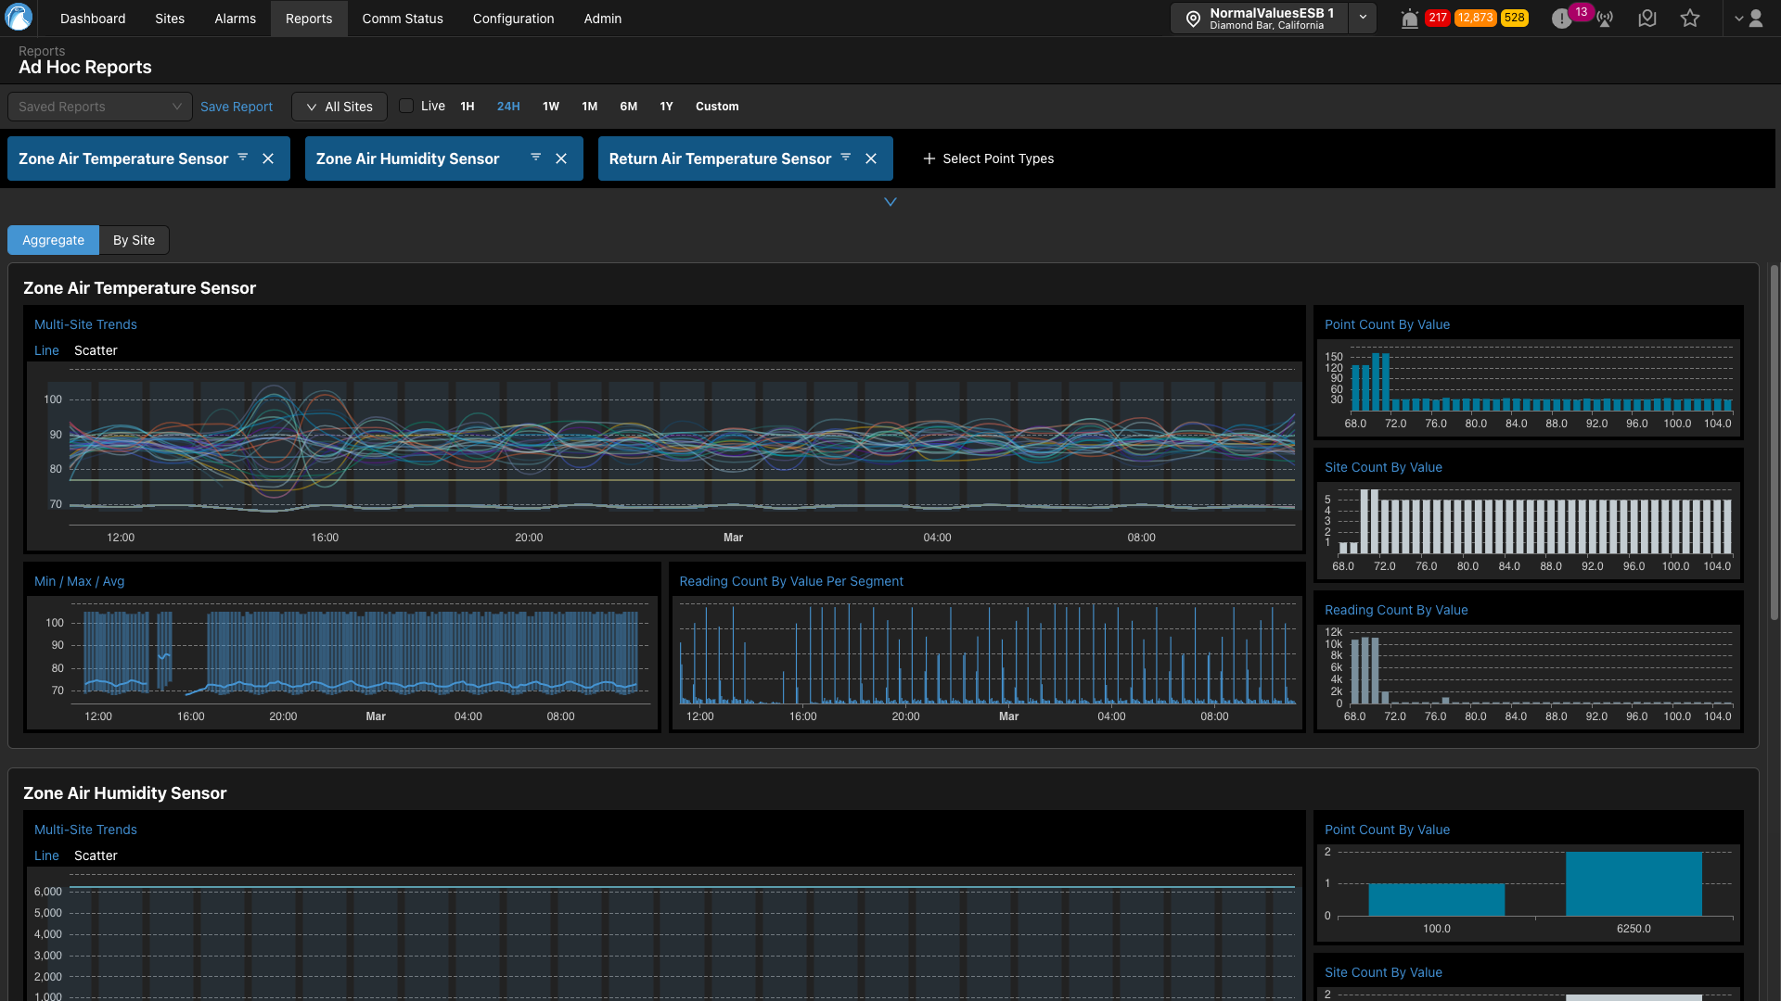Select the 1W time range
Image resolution: width=1781 pixels, height=1001 pixels.
pyautogui.click(x=551, y=107)
